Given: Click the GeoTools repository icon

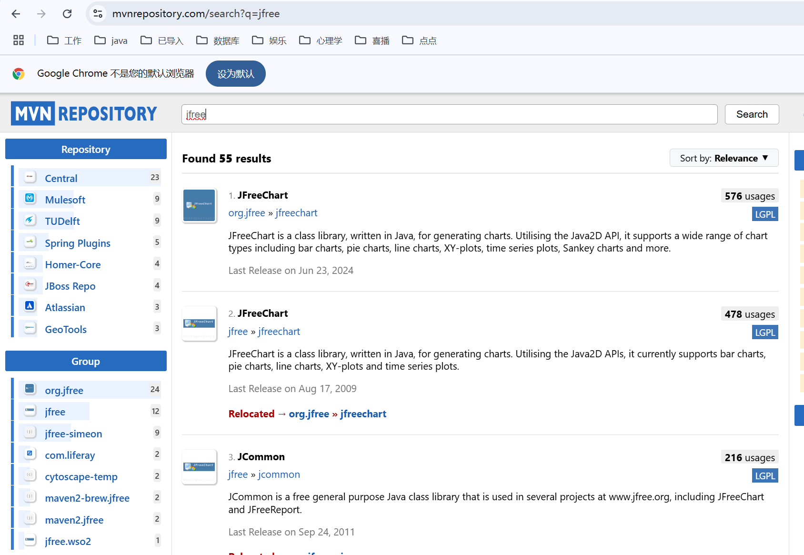Looking at the screenshot, I should 30,328.
